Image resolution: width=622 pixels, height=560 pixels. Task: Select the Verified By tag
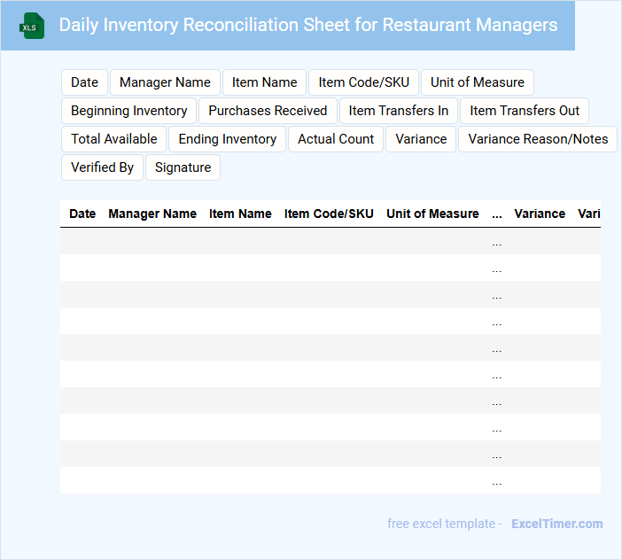tap(102, 167)
